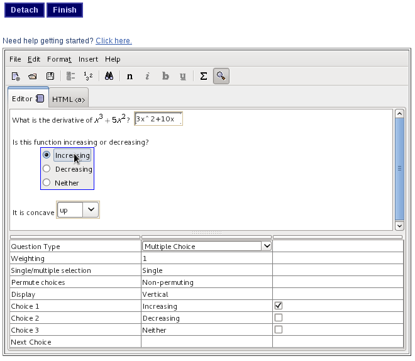Click the Save floppy disk icon
The width and height of the screenshot is (415, 361).
[x=50, y=76]
